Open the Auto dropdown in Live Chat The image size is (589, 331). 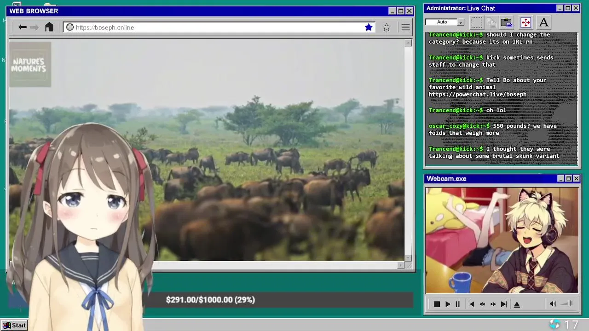461,23
